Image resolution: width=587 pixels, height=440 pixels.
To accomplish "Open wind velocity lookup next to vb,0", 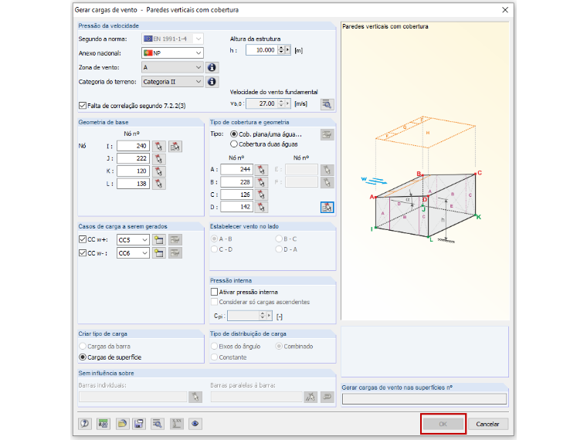I will [x=327, y=104].
